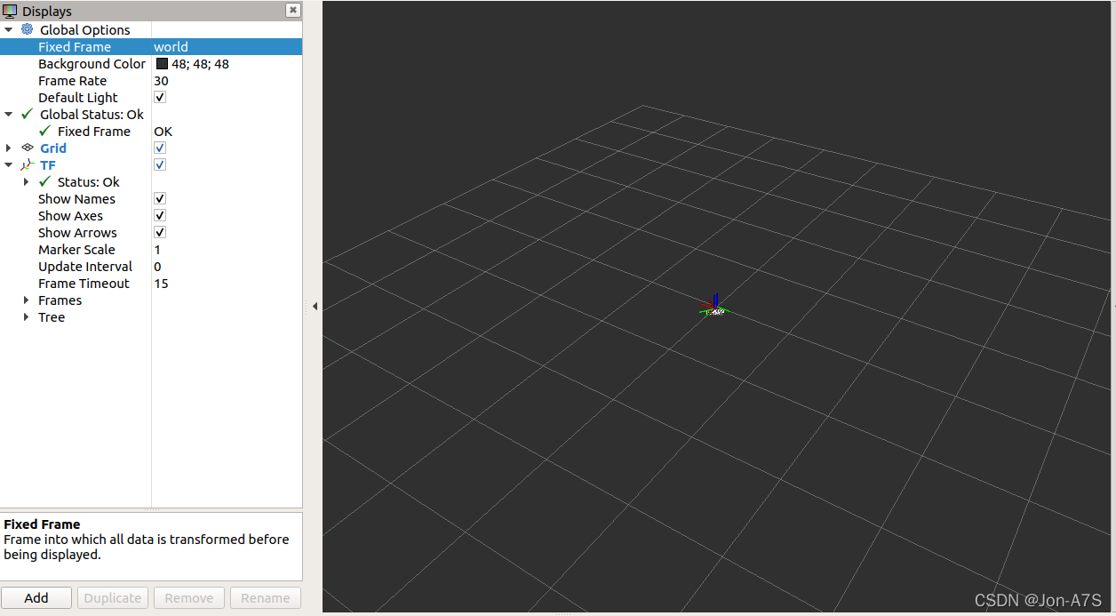The image size is (1116, 616).
Task: Select the TF display label
Action: (48, 164)
